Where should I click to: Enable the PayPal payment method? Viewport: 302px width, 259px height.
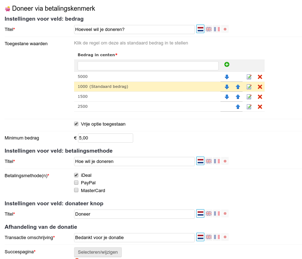(x=76, y=183)
